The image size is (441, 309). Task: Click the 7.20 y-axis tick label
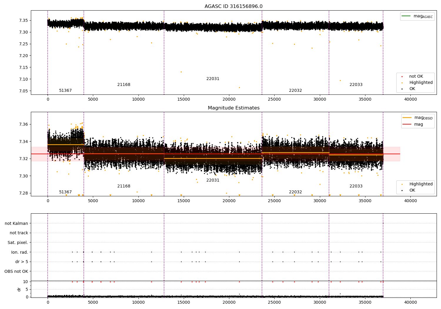click(23, 56)
